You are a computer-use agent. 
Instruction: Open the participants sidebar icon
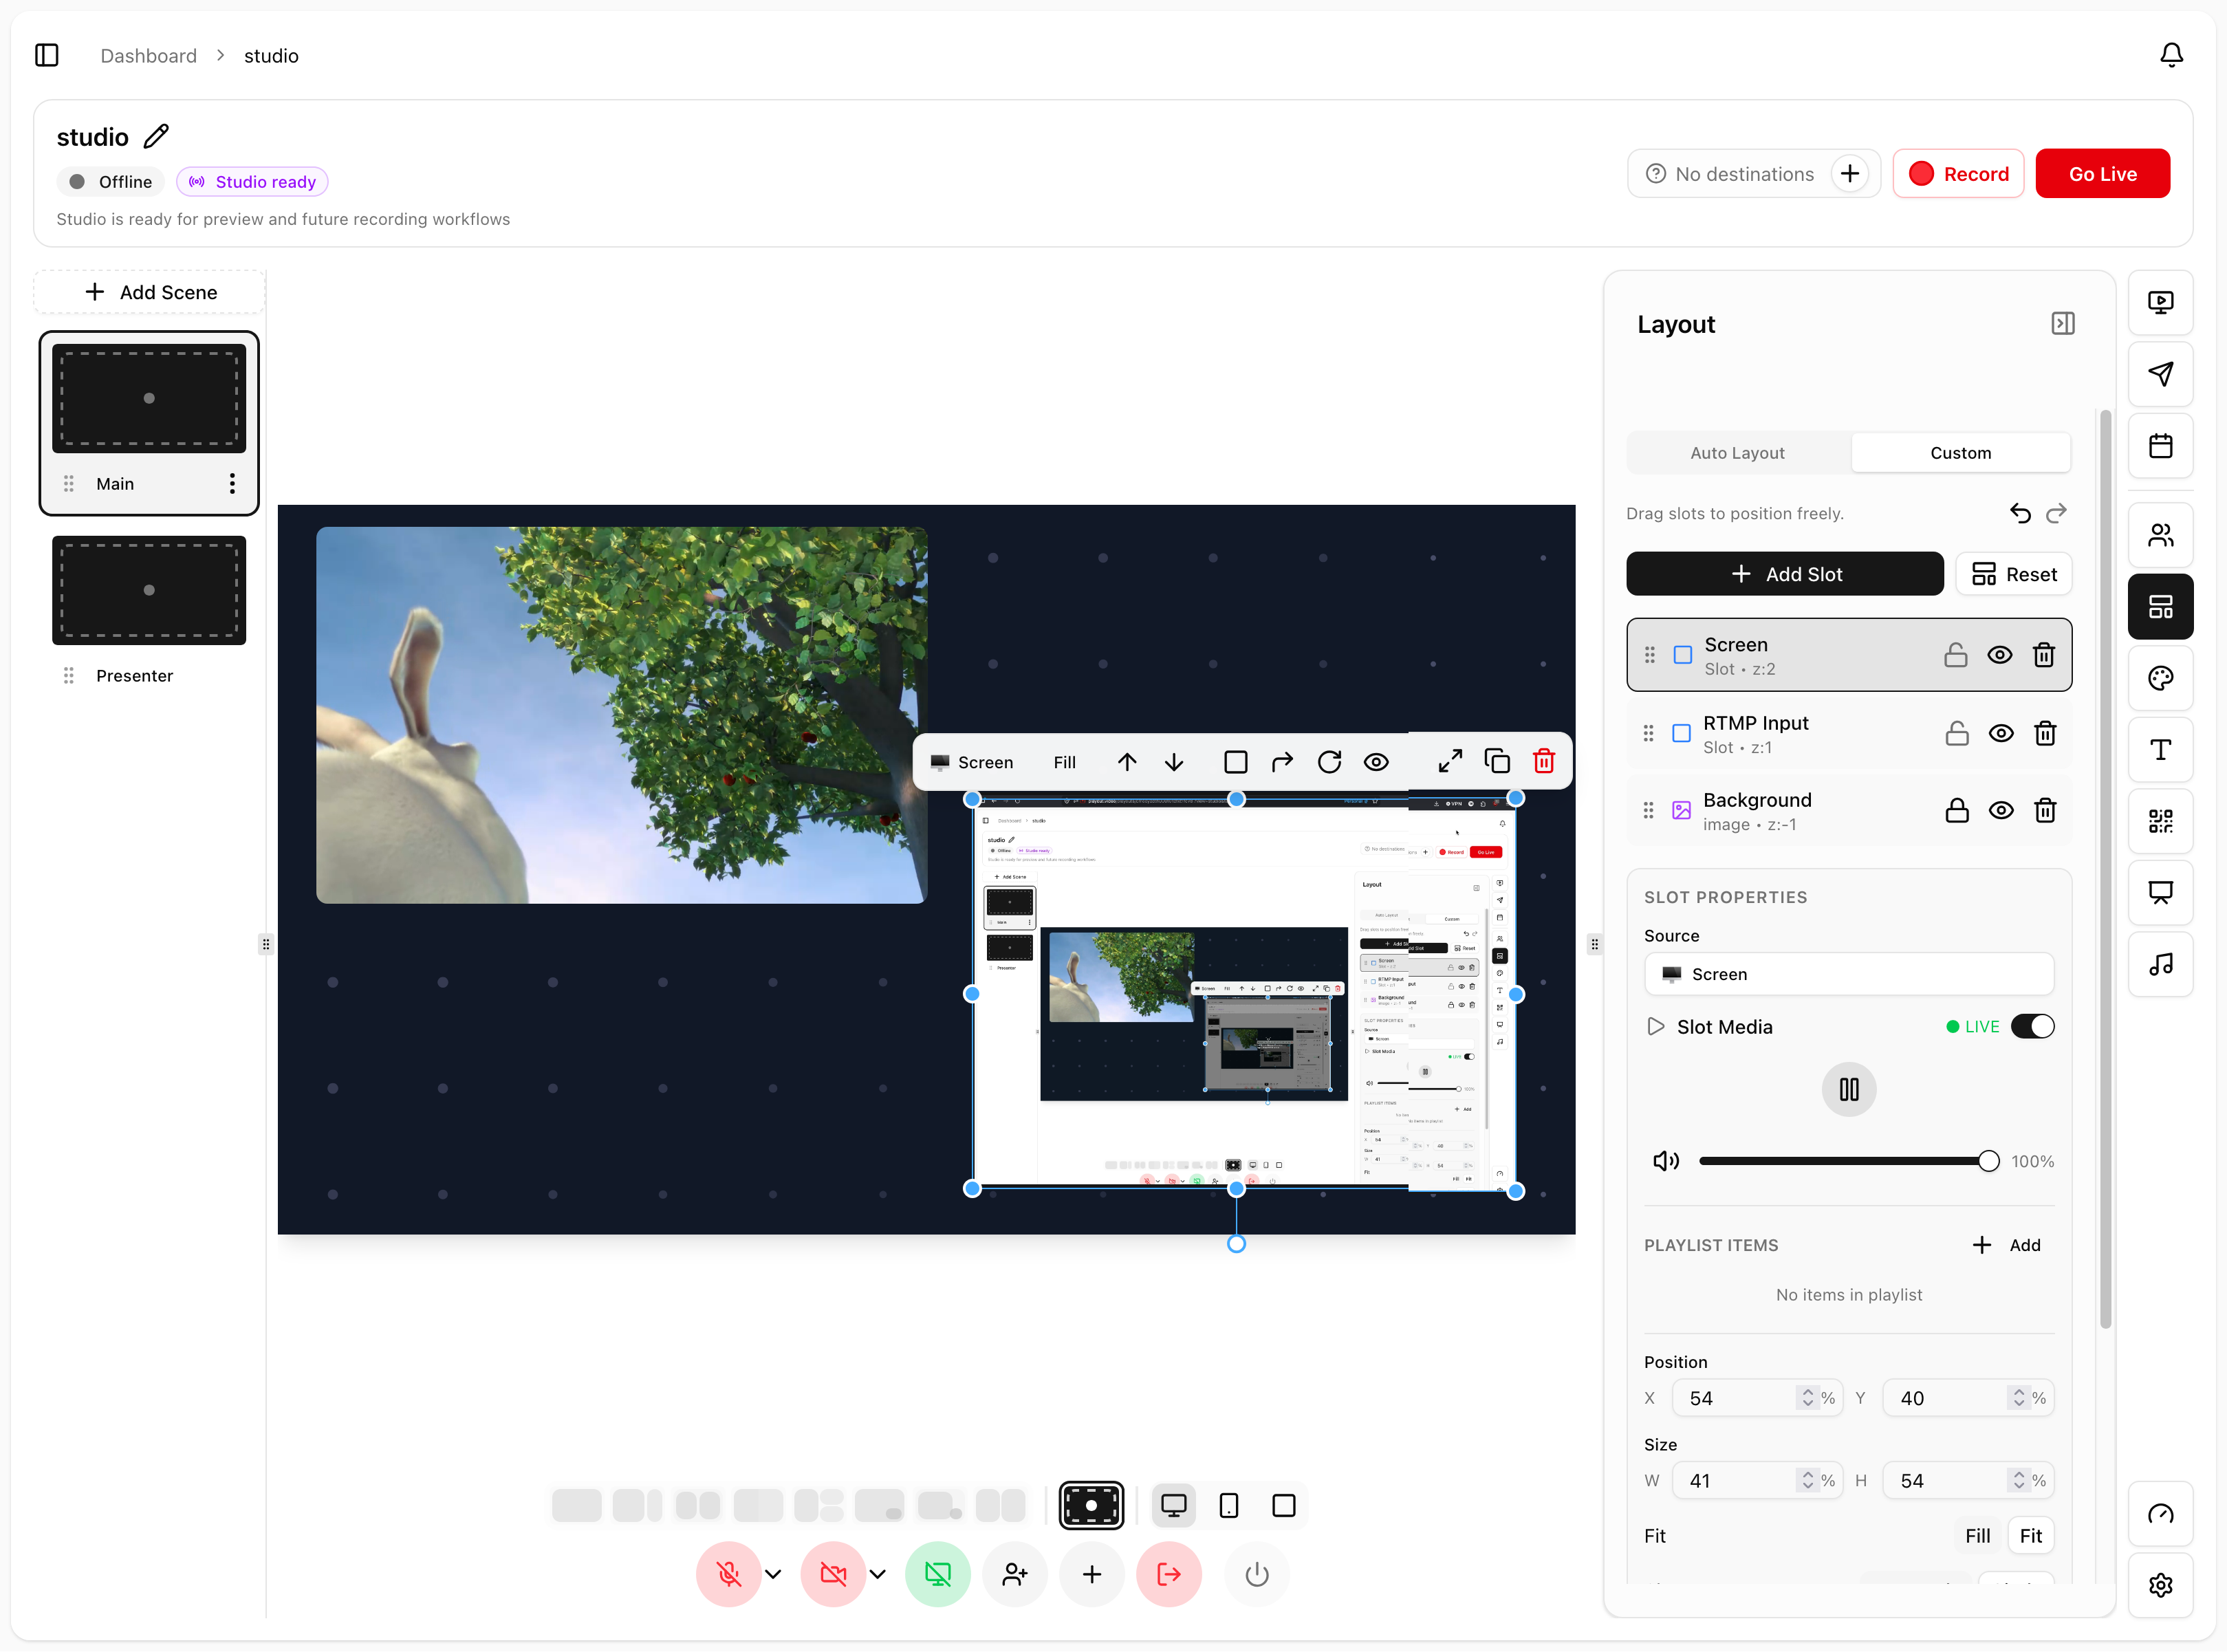click(x=2160, y=535)
